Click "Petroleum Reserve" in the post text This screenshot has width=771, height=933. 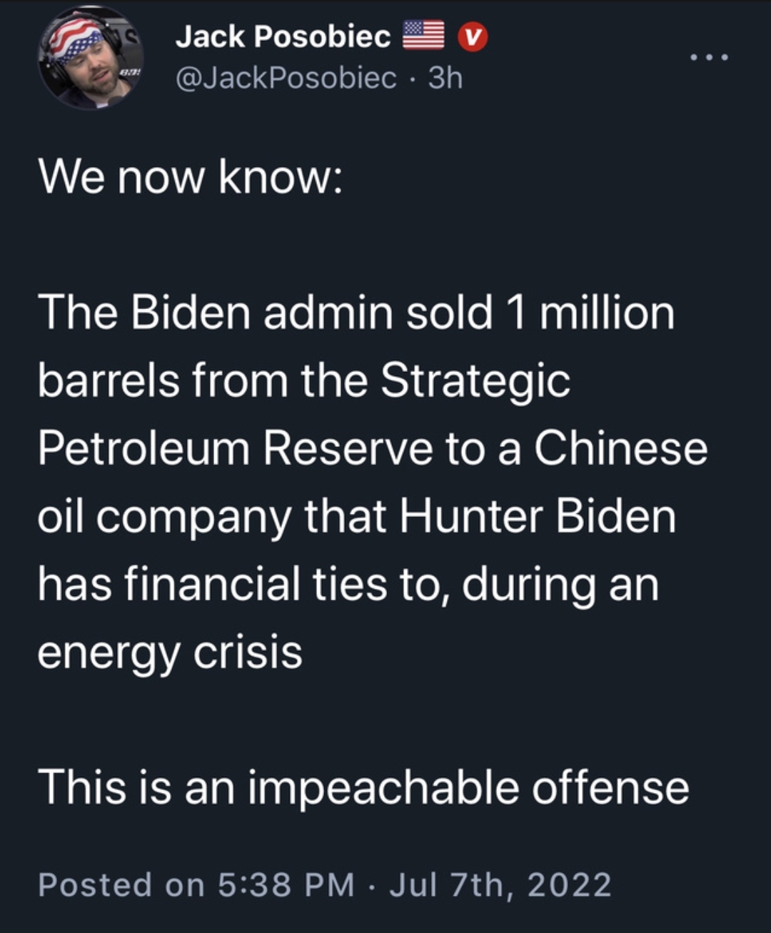click(x=235, y=448)
